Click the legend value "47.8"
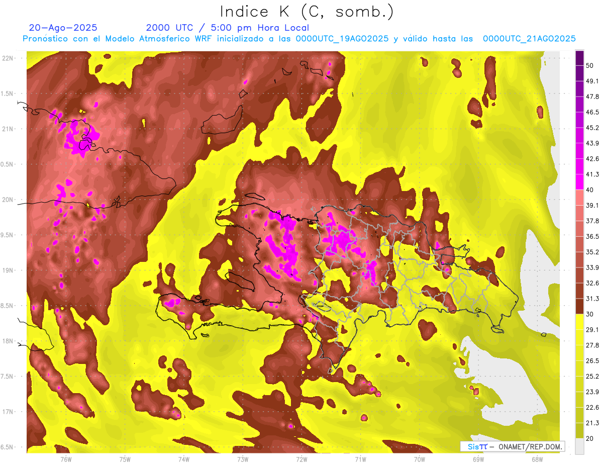Screen dimensions: 603x466 (x=592, y=97)
